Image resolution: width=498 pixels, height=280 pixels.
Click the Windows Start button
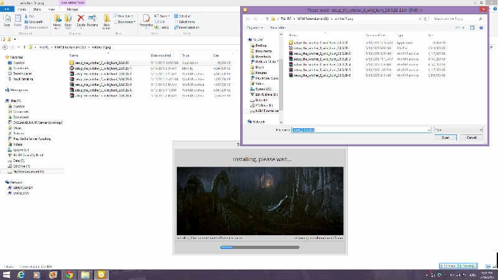click(6, 275)
